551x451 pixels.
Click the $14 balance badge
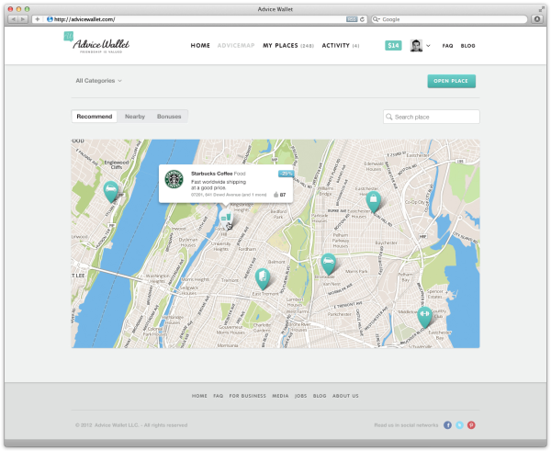pos(393,45)
